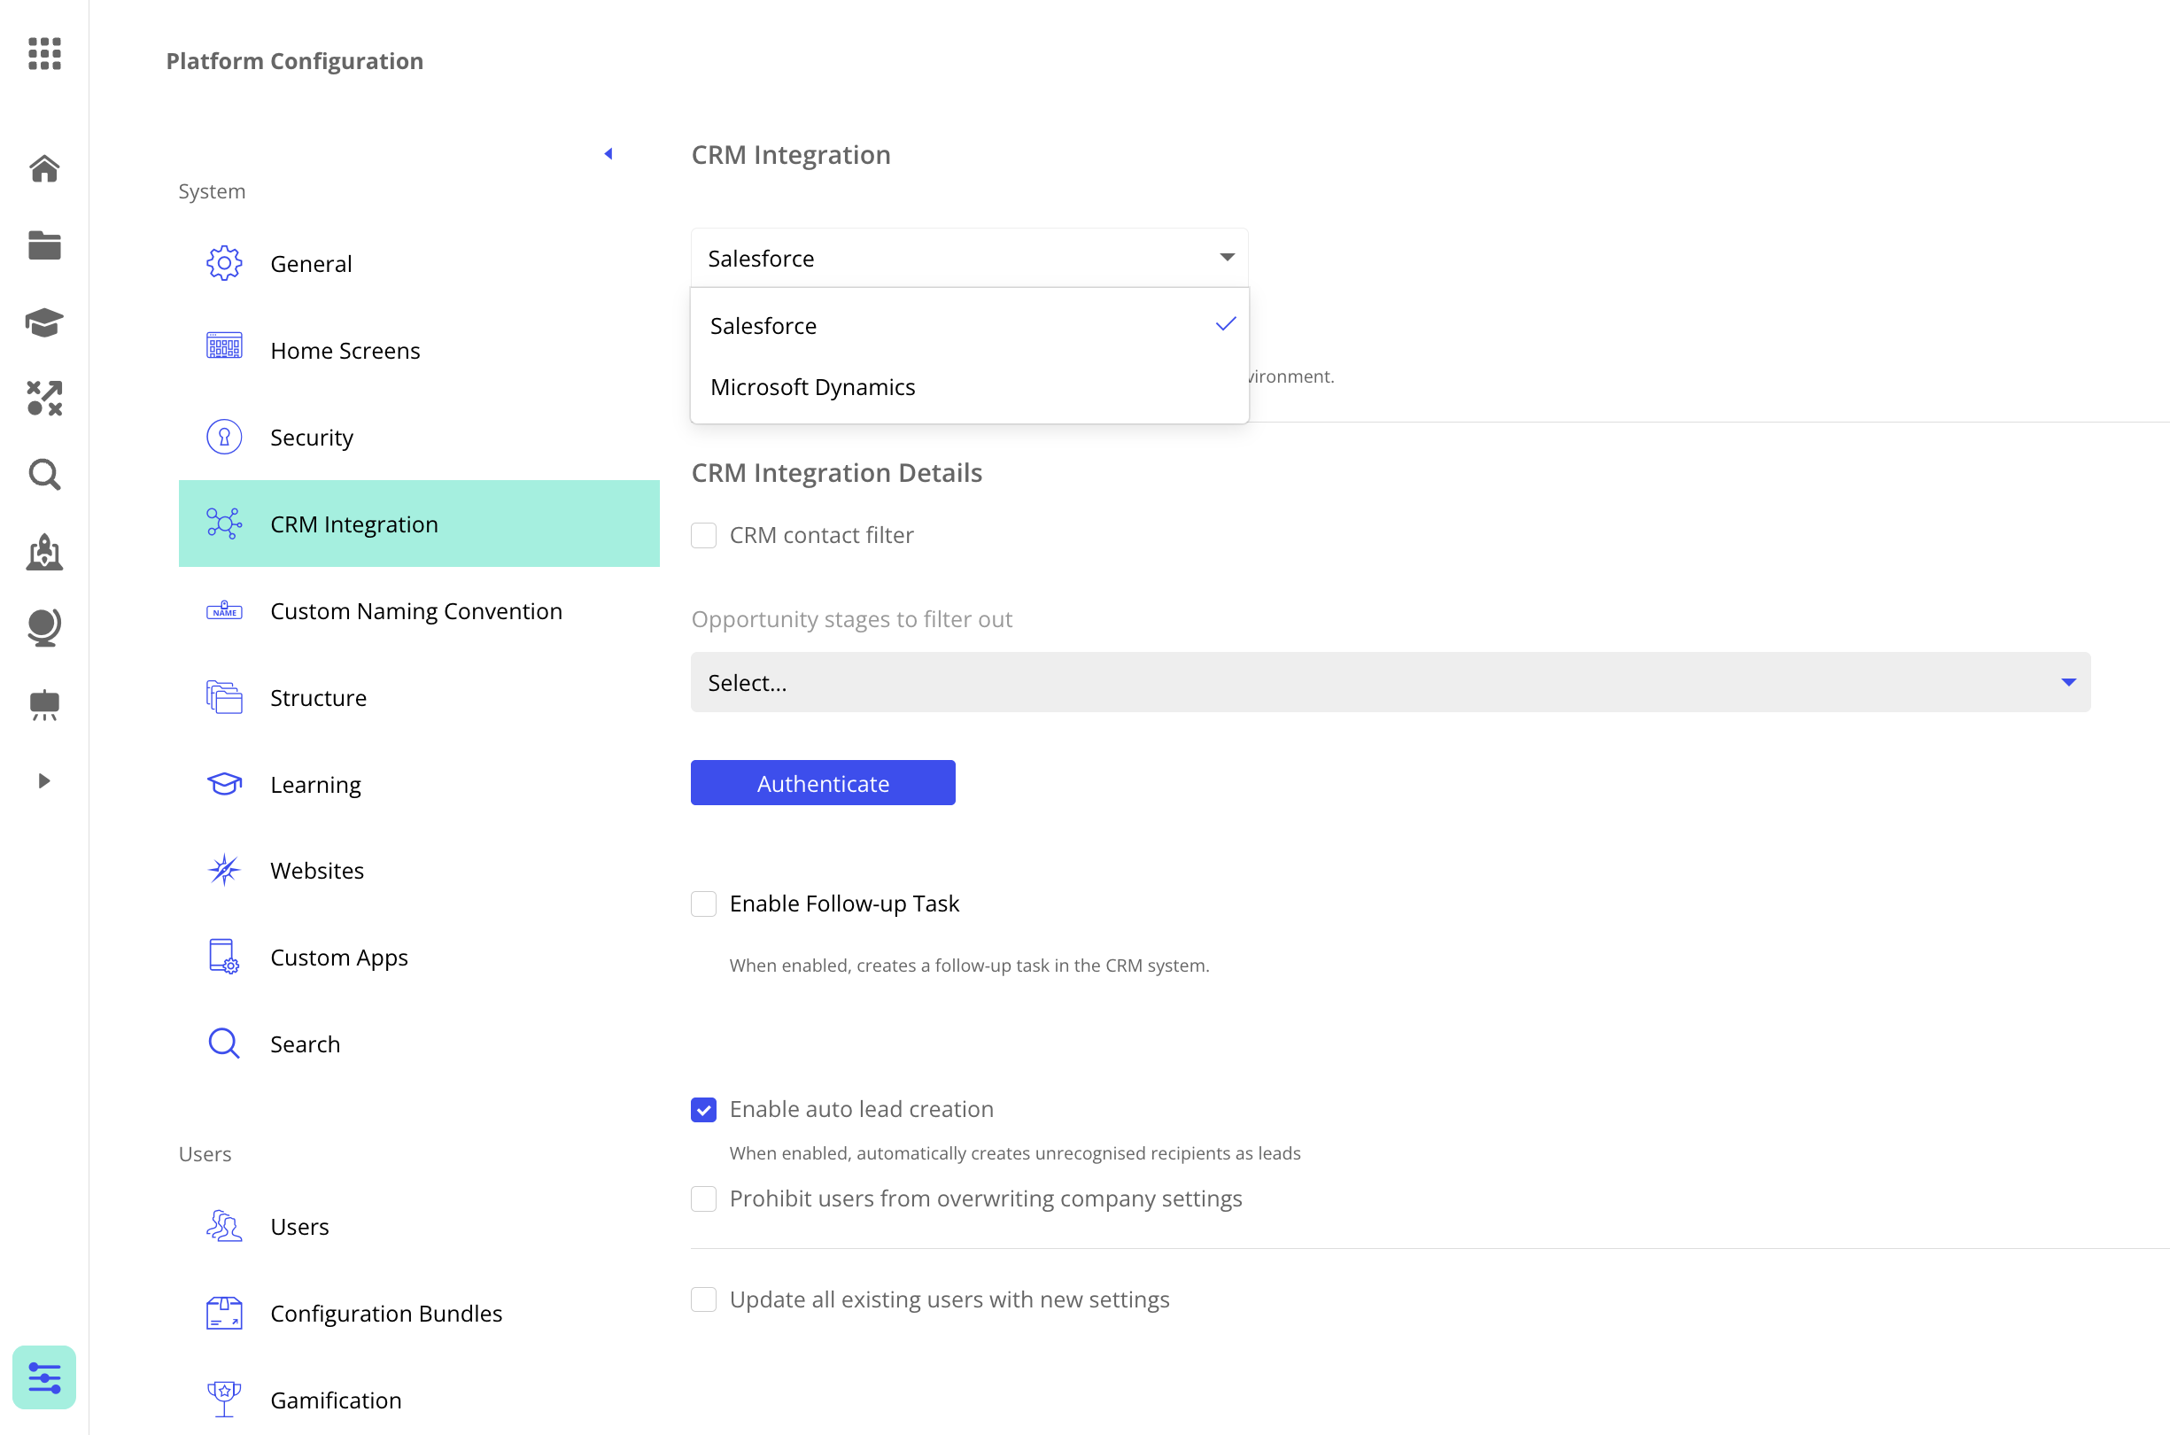
Task: Enable the CRM contact filter checkbox
Action: click(703, 535)
